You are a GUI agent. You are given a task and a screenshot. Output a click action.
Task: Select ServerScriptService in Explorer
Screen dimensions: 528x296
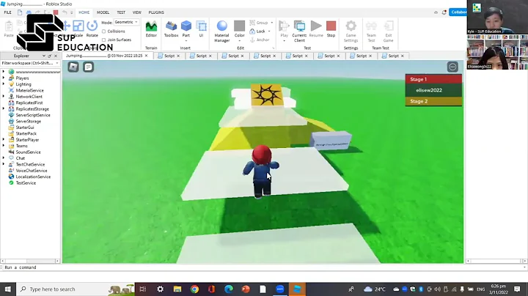[x=33, y=115]
